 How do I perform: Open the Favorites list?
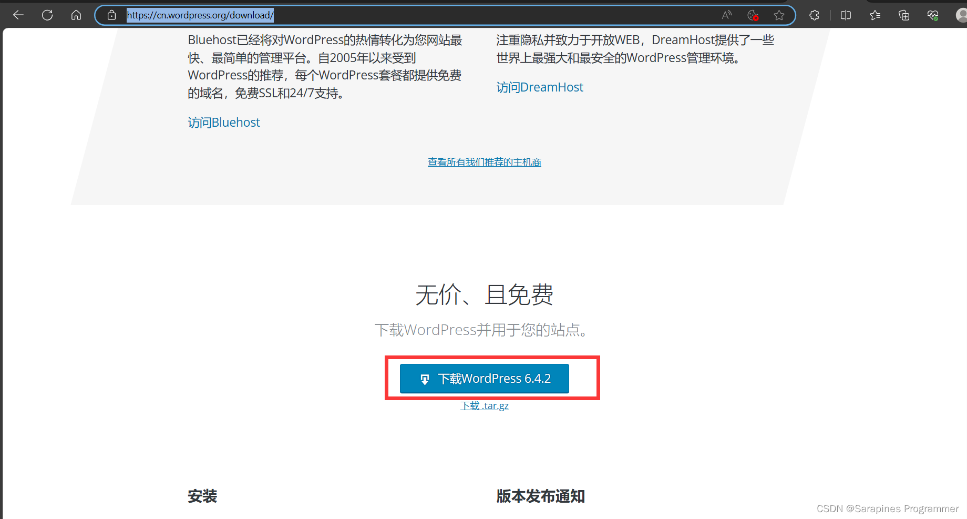[x=875, y=15]
